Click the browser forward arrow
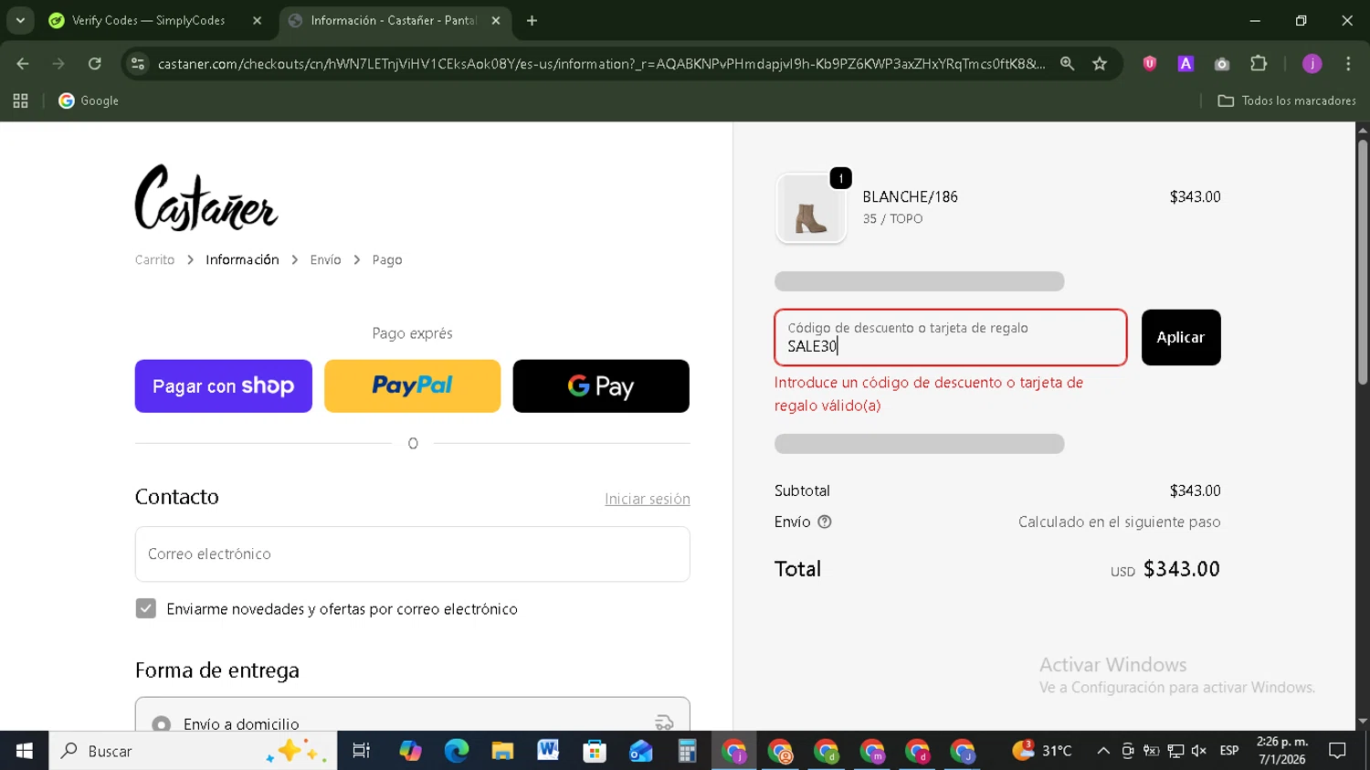This screenshot has height=770, width=1370. (58, 64)
